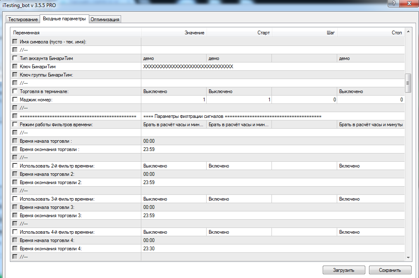Switch to the Тестирование tab
Image resolution: width=419 pixels, height=278 pixels.
[x=23, y=19]
